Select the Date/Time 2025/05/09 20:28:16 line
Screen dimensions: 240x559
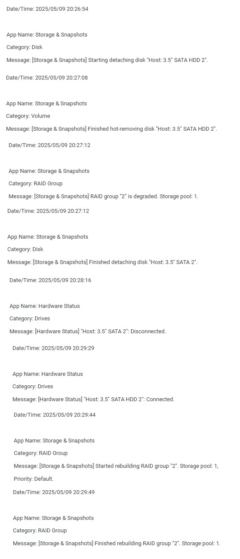point(50,280)
